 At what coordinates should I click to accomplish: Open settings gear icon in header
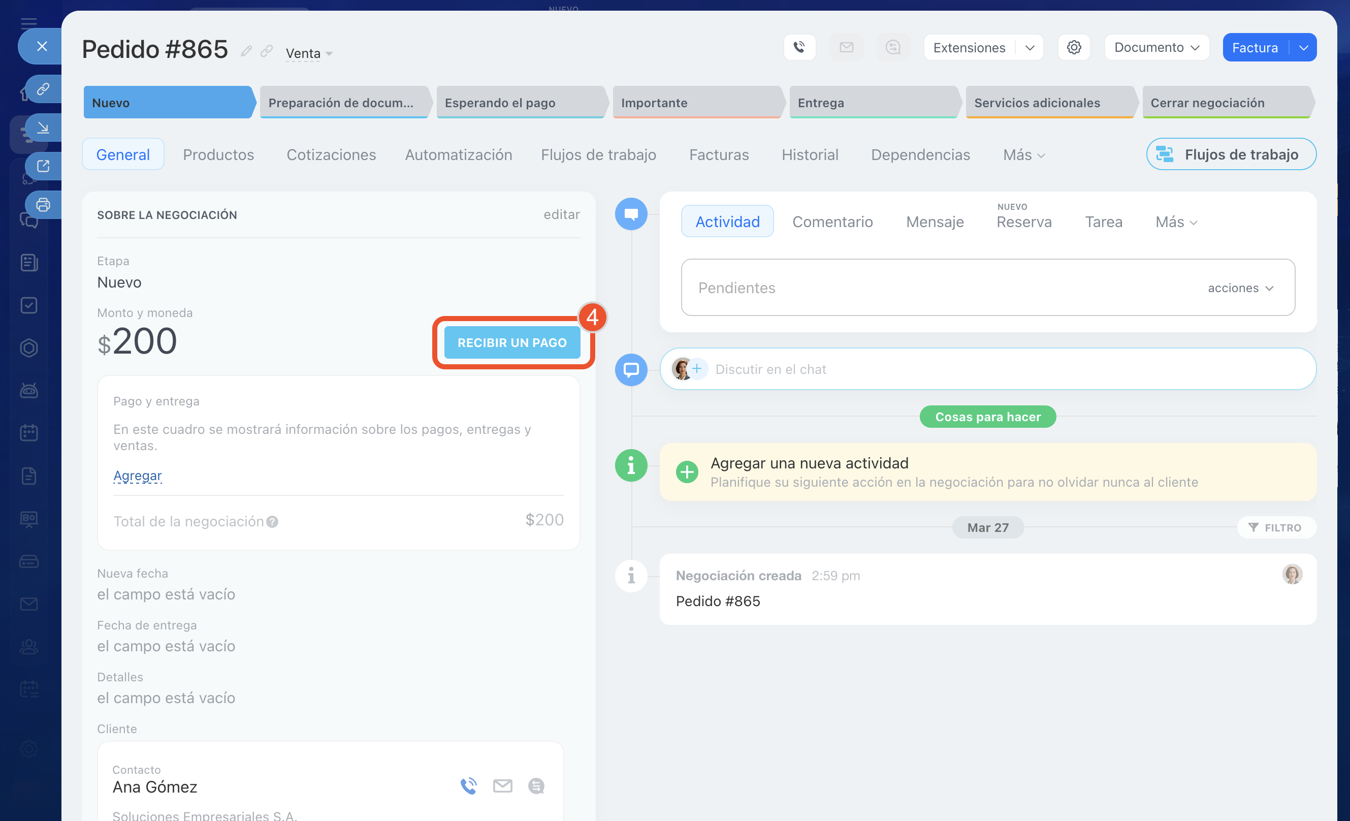click(x=1073, y=48)
